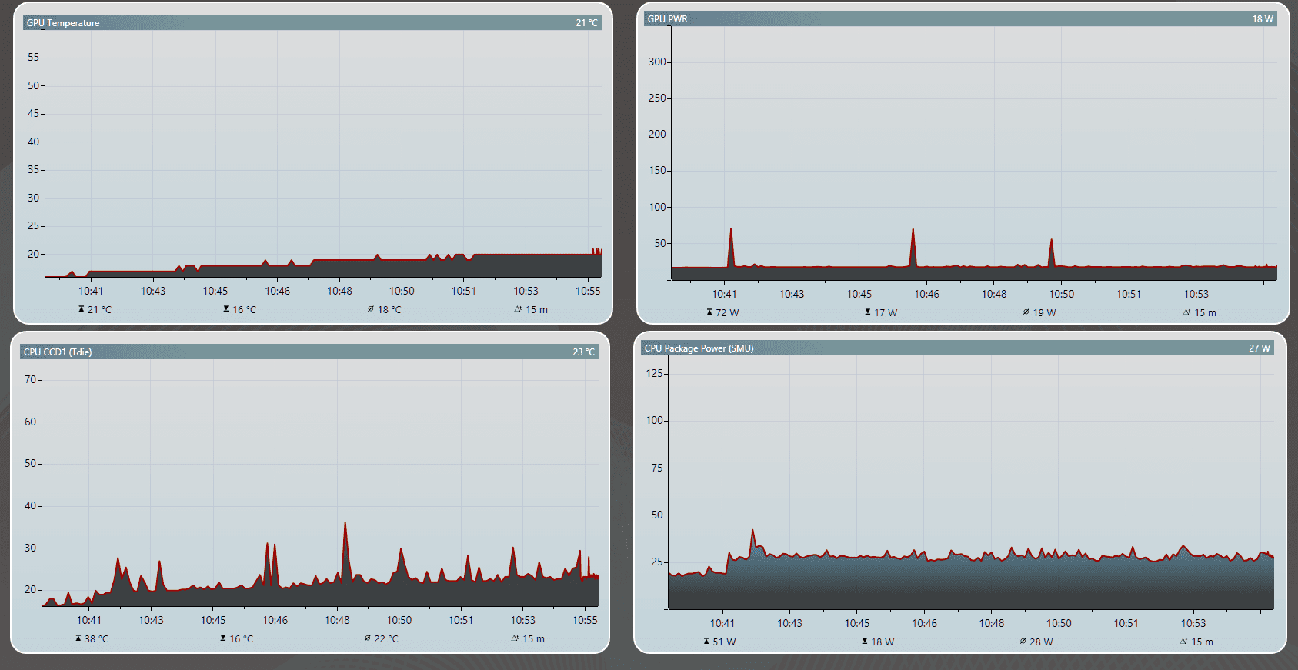Click the maximum icon beside 51 W in CPU Package Power
Viewport: 1298px width, 670px height.
706,642
